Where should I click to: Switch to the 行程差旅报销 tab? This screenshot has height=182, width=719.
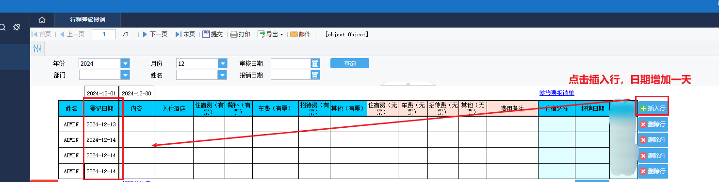87,20
